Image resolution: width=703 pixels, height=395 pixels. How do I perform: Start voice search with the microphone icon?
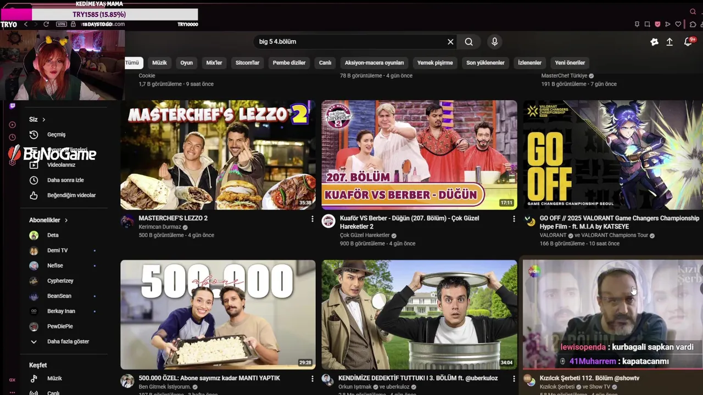[x=495, y=42]
